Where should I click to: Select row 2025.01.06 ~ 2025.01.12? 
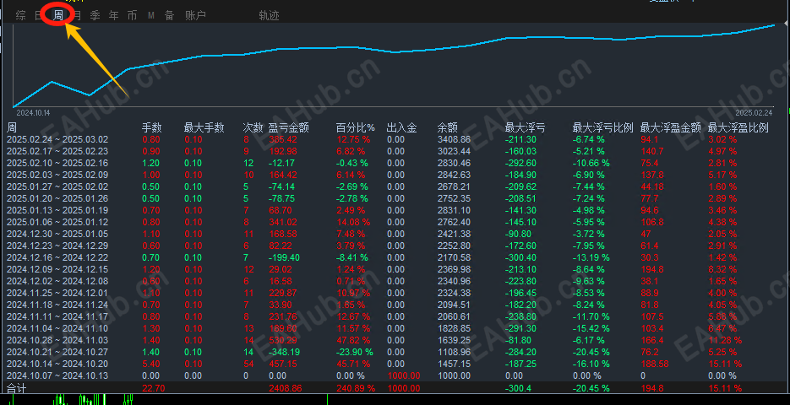pos(395,222)
